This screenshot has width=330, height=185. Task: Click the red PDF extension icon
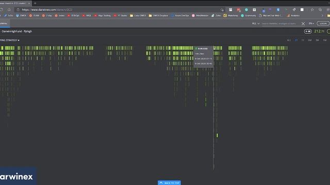click(x=238, y=10)
